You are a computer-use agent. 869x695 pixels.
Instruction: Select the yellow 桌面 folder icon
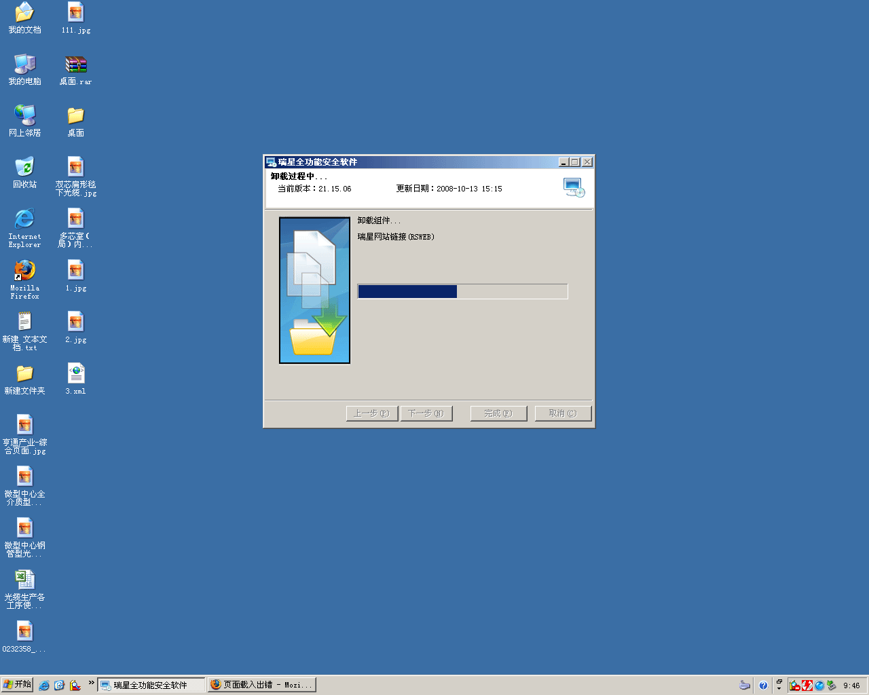tap(76, 121)
